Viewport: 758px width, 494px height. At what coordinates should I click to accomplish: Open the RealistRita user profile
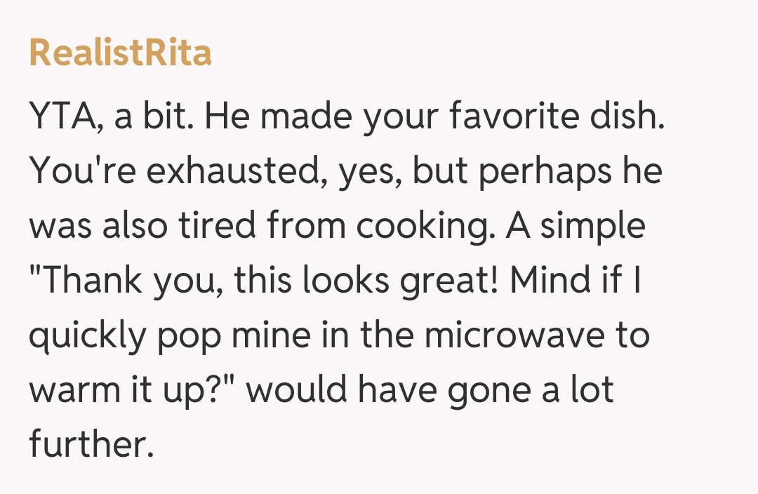pyautogui.click(x=120, y=53)
